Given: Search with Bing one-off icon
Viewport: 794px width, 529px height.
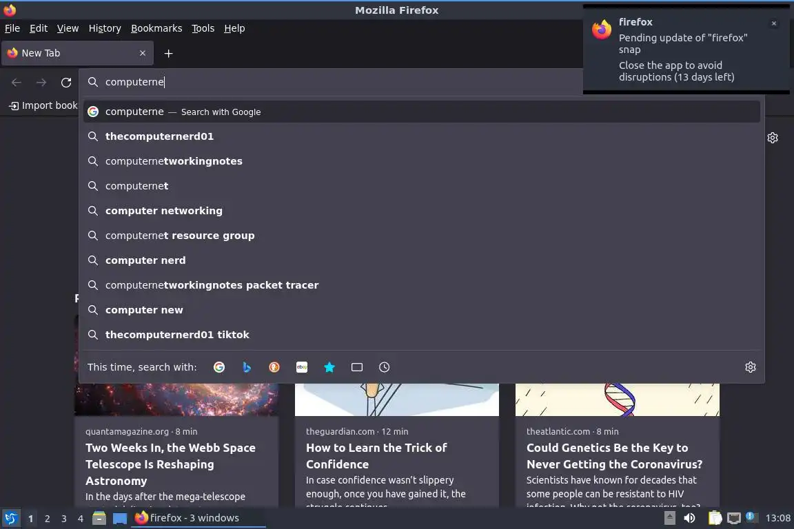Looking at the screenshot, I should pos(247,367).
